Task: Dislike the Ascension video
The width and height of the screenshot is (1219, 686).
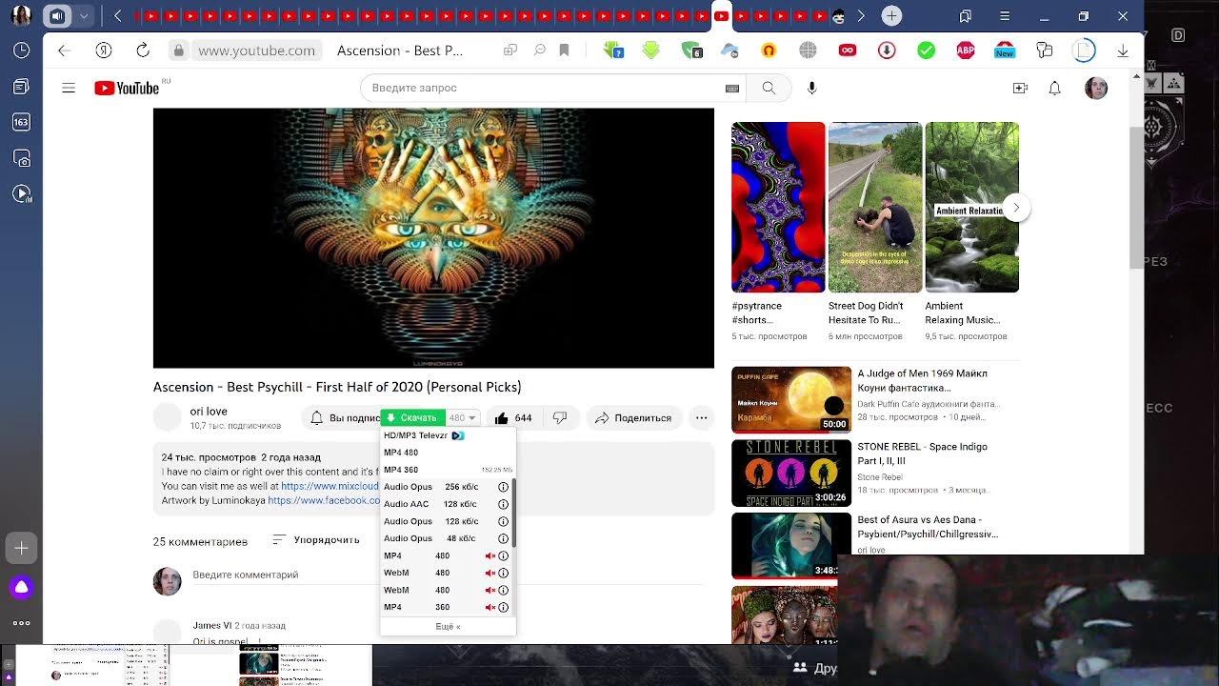Action: coord(560,417)
